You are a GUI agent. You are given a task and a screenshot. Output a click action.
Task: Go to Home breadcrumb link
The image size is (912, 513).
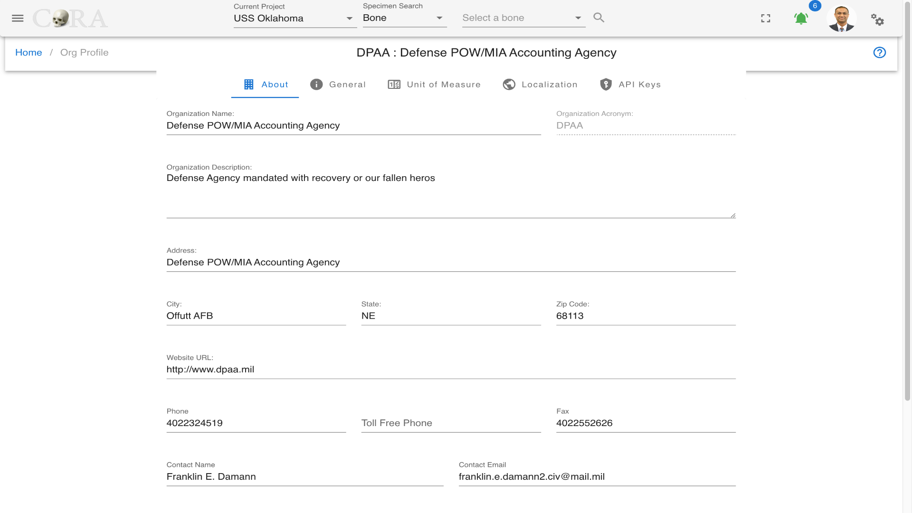coord(28,53)
